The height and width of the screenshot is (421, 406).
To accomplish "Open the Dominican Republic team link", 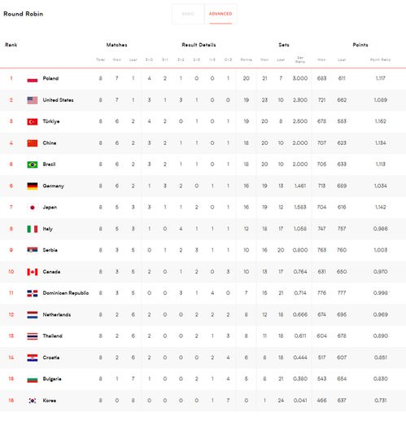I will point(66,293).
